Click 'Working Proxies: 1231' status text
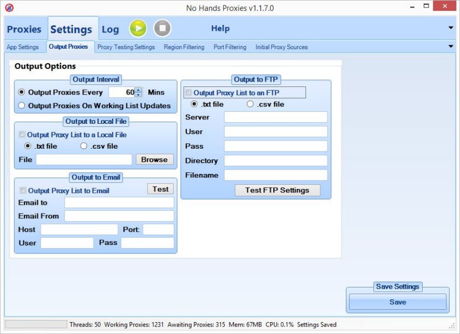 click(x=134, y=325)
